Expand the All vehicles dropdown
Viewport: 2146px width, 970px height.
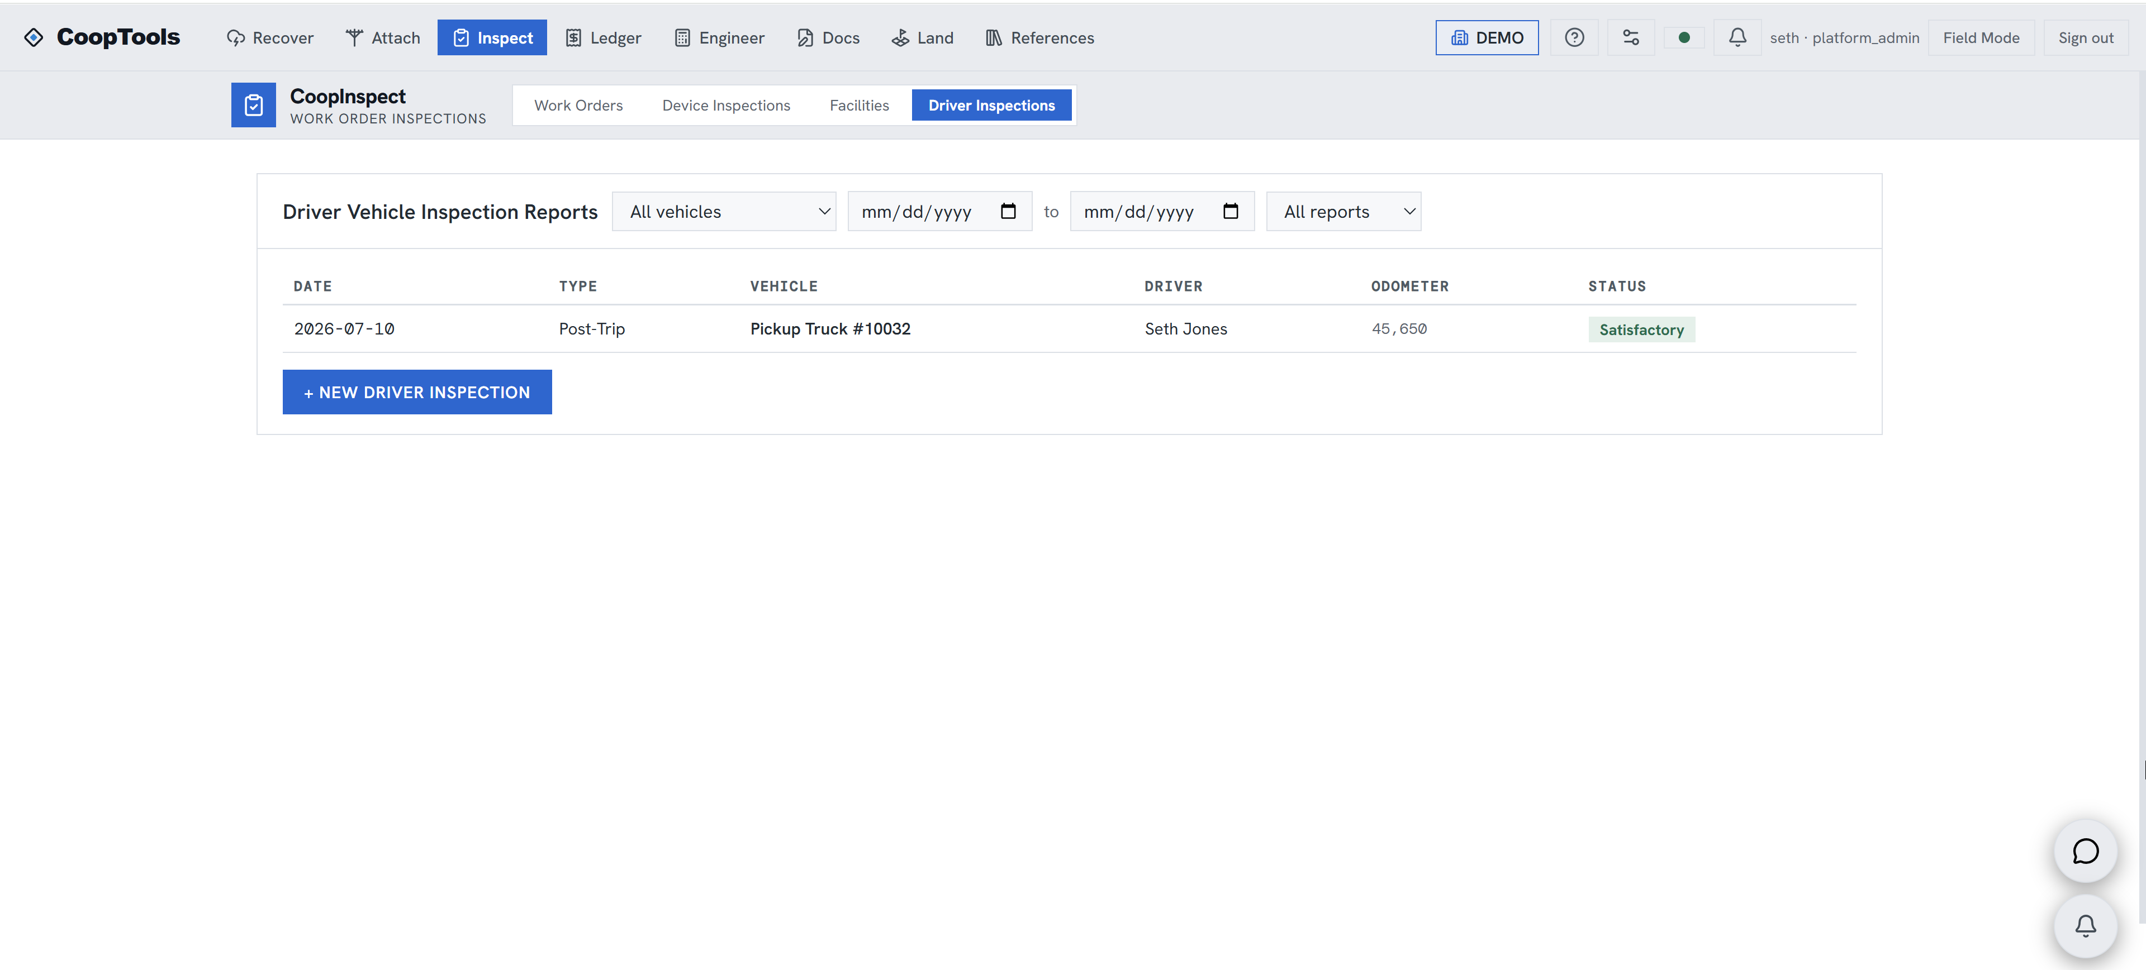[x=724, y=212]
